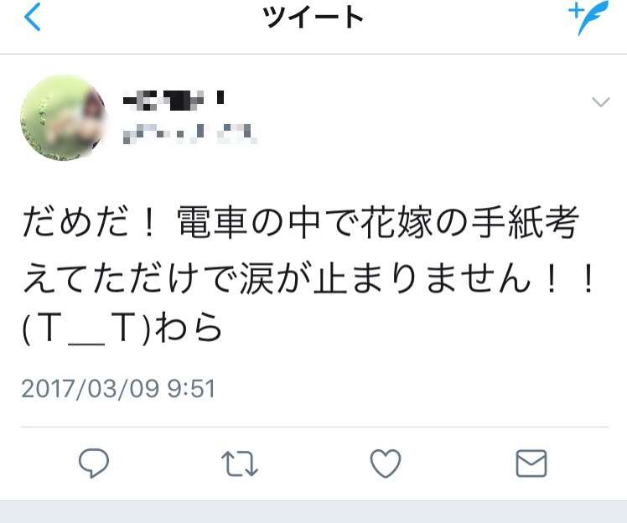This screenshot has width=627, height=523.
Task: Retweet this post
Action: [x=240, y=463]
